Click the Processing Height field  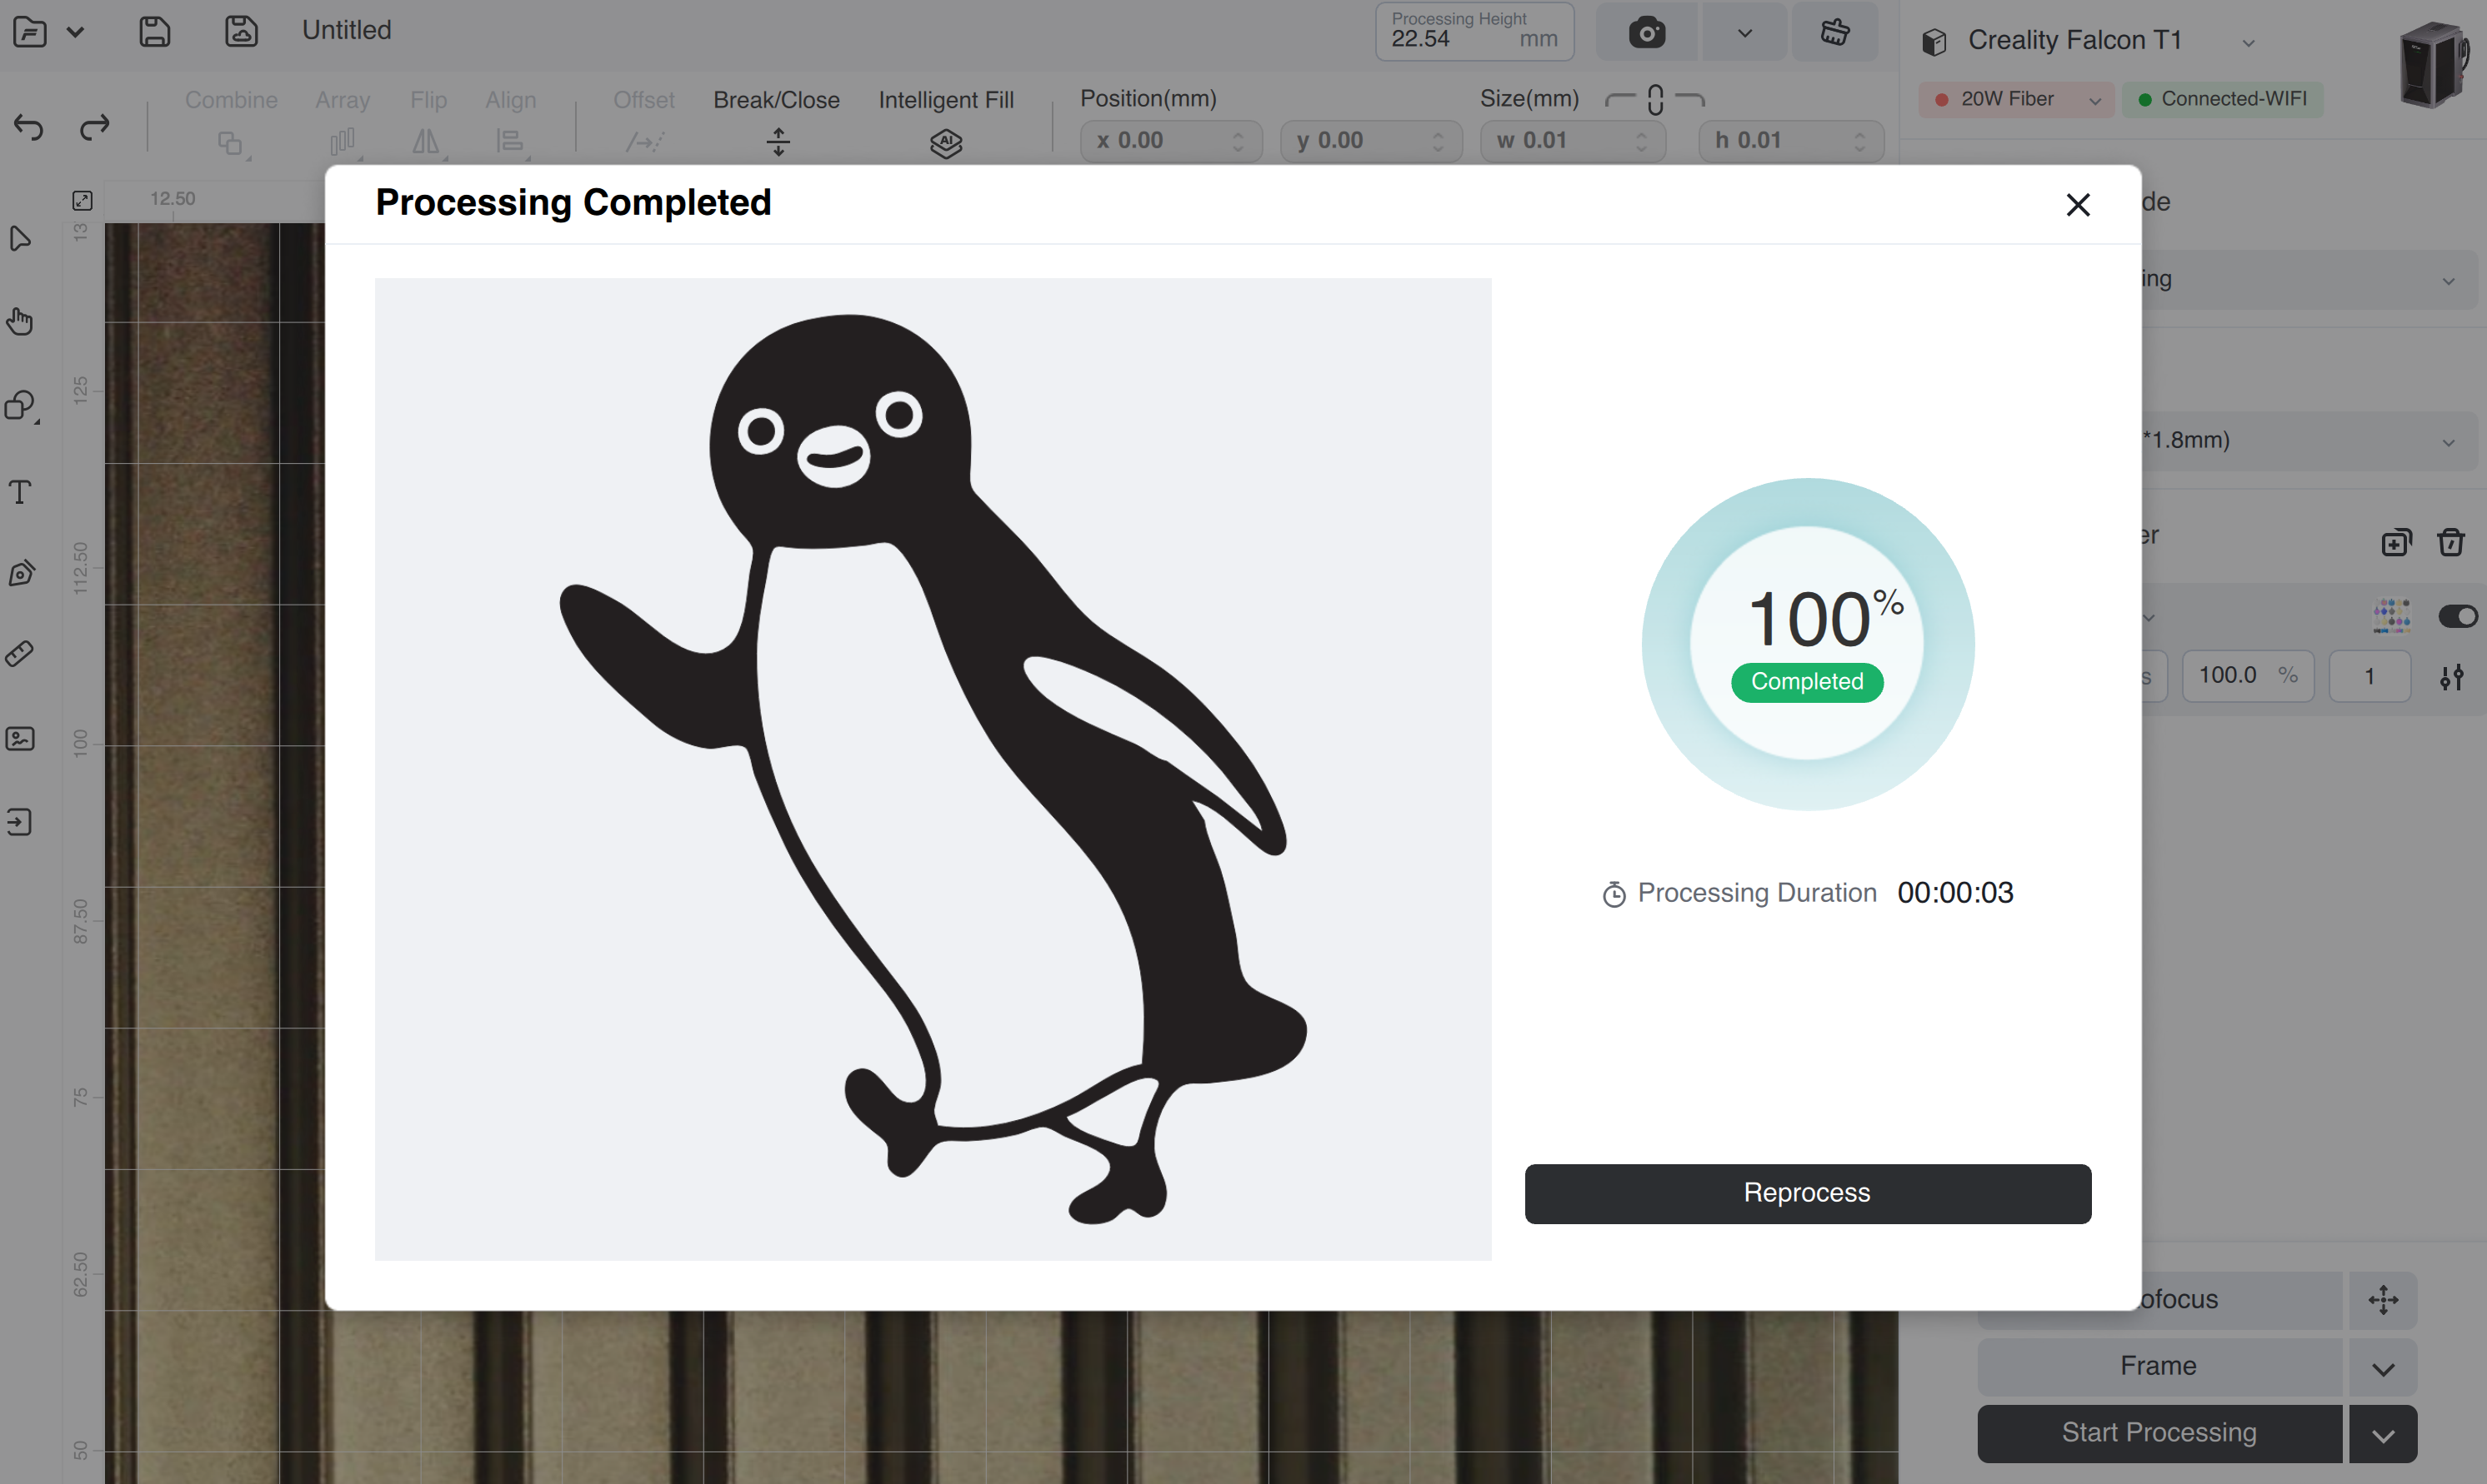[1474, 32]
